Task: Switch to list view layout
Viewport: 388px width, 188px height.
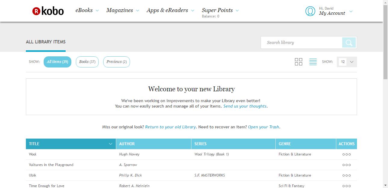Action: click(x=313, y=62)
